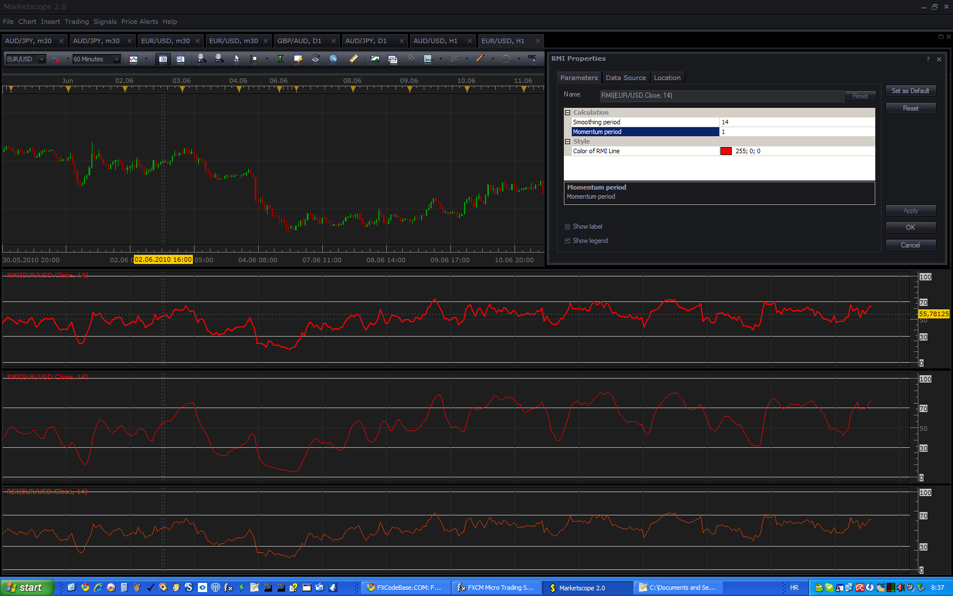Click the zoom magnifier tool icon
953x596 pixels.
click(254, 59)
